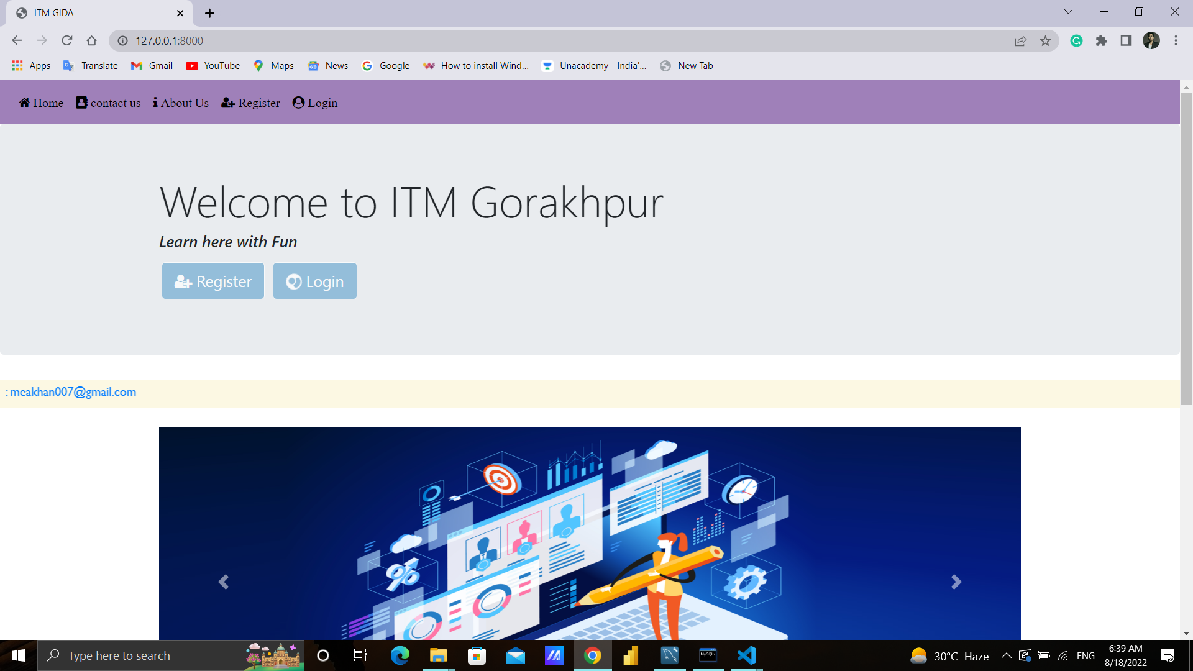
Task: Open the Grammarly extension icon
Action: tap(1076, 40)
